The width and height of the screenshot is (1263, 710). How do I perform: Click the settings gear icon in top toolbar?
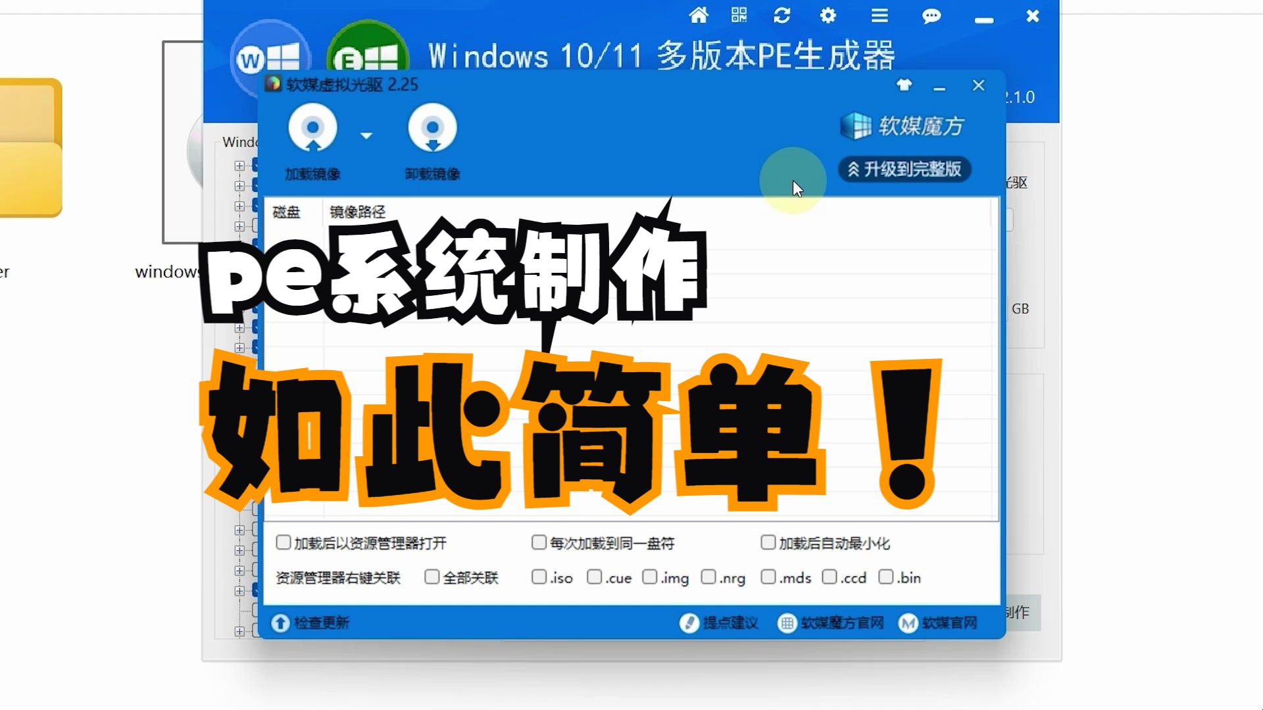(828, 16)
